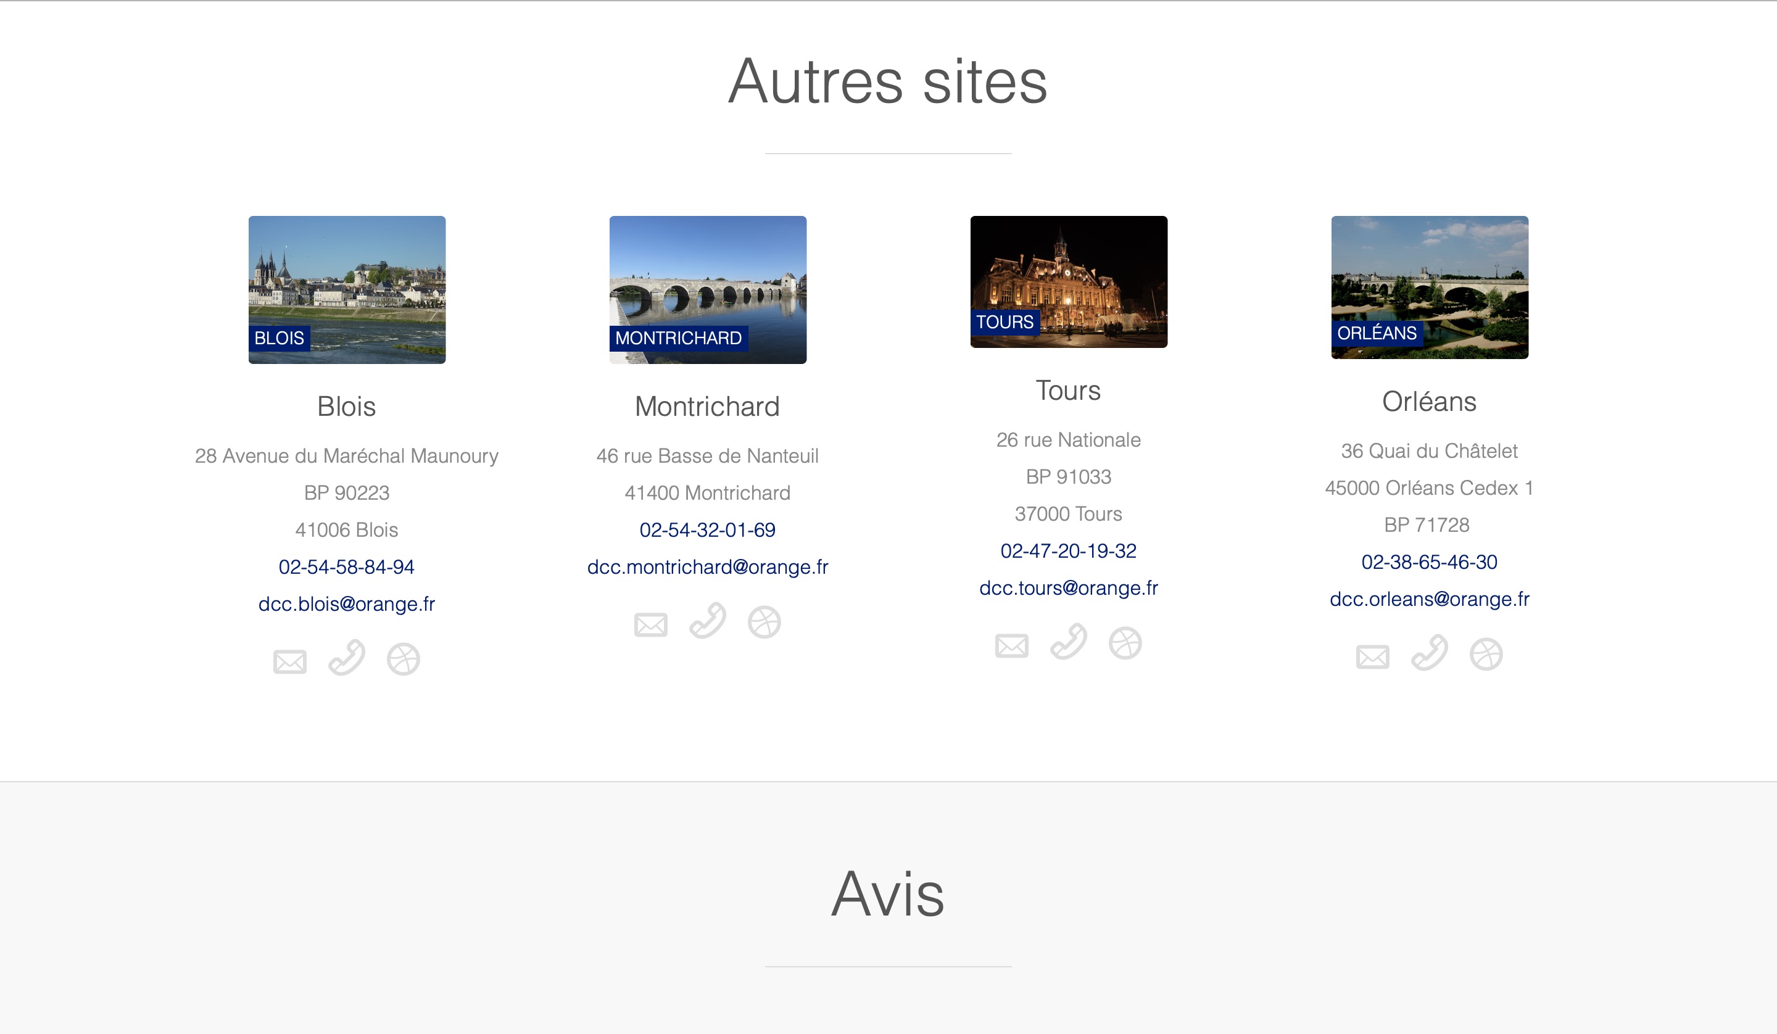Click the globe icon under Montrichard
This screenshot has width=1777, height=1034.
pos(764,622)
